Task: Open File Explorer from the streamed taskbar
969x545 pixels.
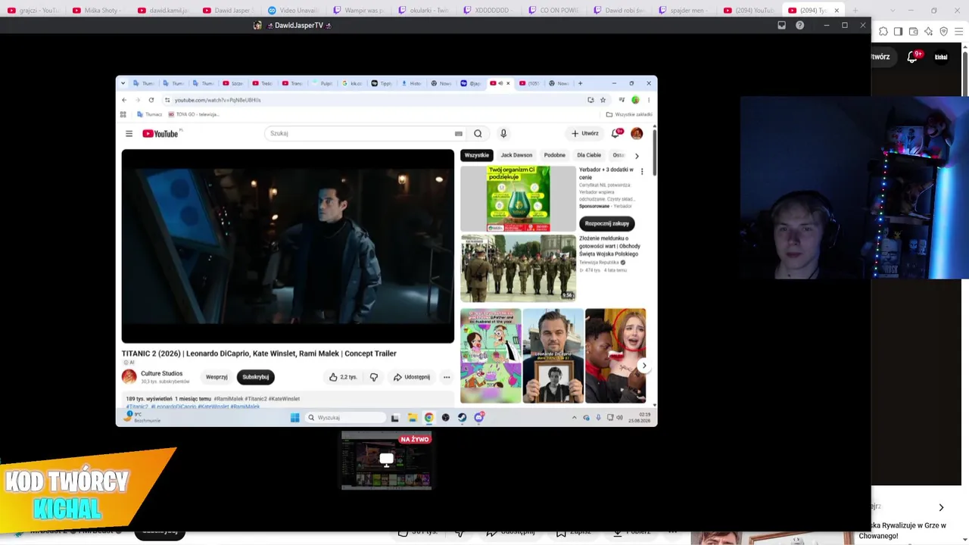Action: (412, 418)
